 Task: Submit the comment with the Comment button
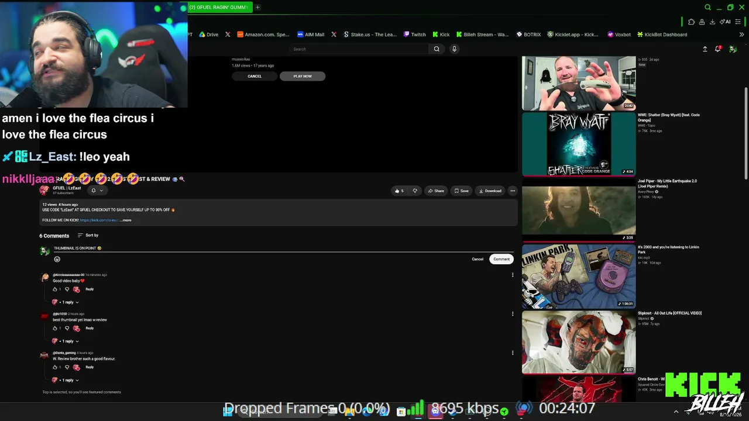(x=501, y=259)
